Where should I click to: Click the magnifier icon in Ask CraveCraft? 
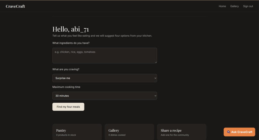pos(228,132)
